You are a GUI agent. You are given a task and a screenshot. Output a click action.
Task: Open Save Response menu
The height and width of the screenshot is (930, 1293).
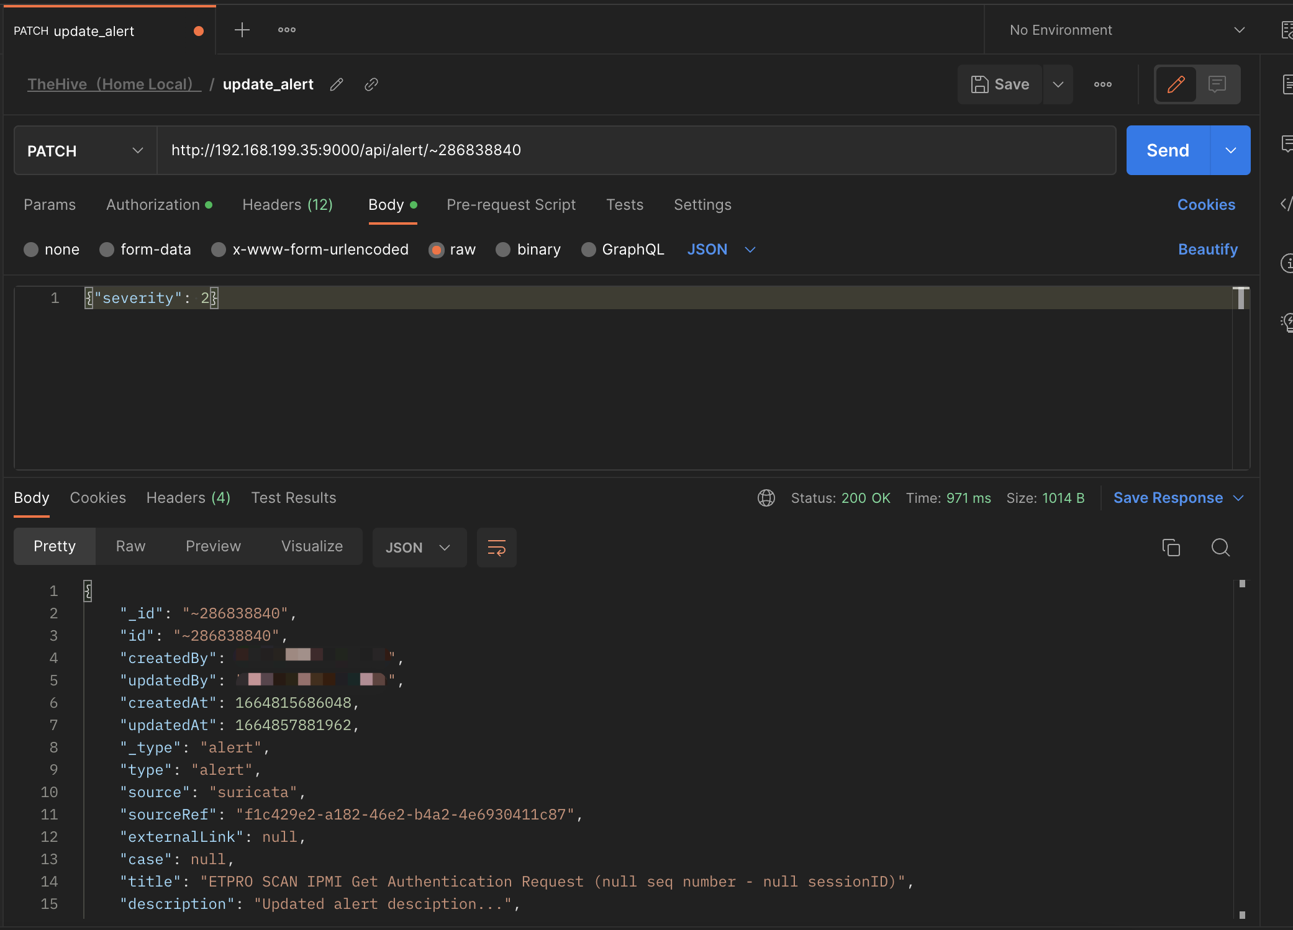[x=1179, y=498]
